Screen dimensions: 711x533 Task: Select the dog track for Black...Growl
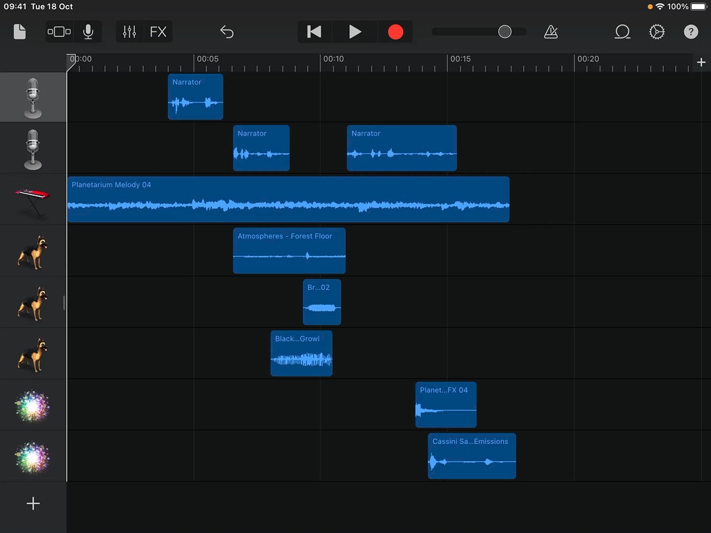33,354
